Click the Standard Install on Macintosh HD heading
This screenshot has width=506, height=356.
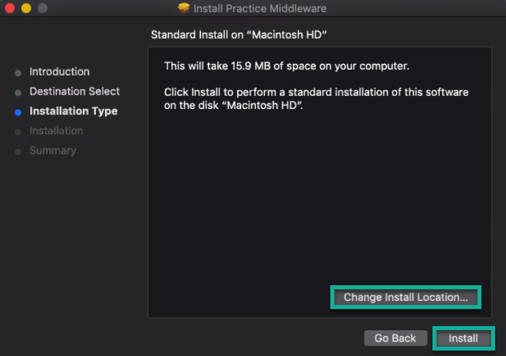pyautogui.click(x=239, y=35)
